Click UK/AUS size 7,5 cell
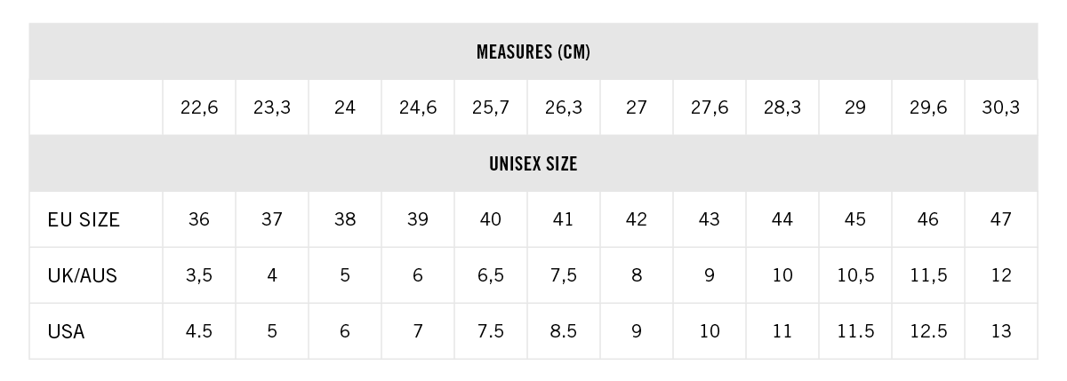Image resolution: width=1067 pixels, height=381 pixels. [564, 275]
